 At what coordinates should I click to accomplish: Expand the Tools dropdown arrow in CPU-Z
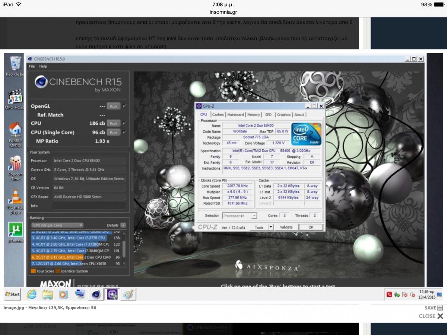click(271, 227)
